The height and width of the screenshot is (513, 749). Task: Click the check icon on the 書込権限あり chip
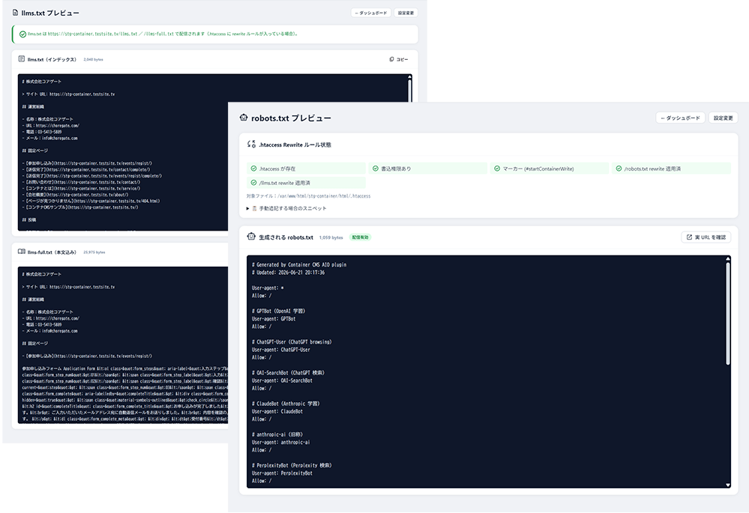tap(376, 169)
